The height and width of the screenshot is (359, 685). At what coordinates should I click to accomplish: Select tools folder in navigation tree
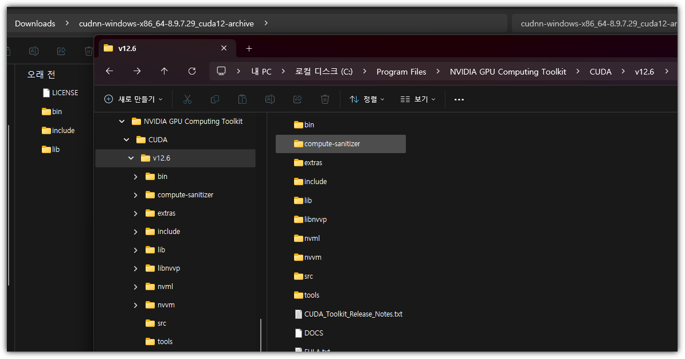point(159,342)
